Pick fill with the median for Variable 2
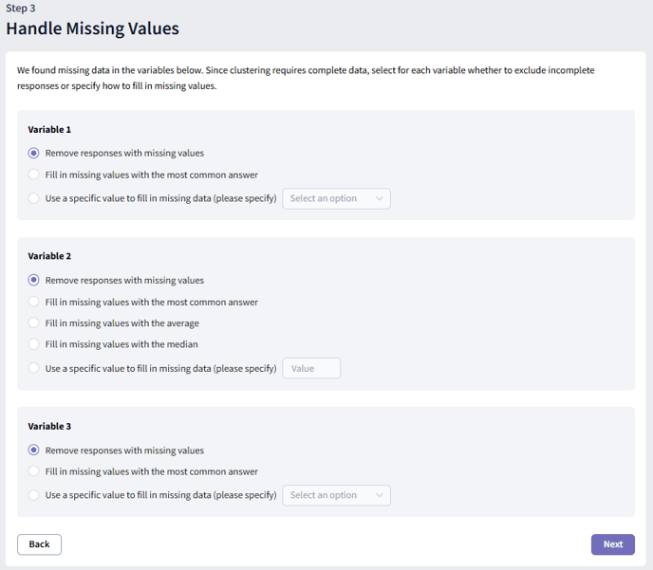The width and height of the screenshot is (653, 570). [34, 344]
